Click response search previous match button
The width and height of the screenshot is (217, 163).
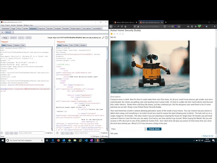tap(63, 133)
